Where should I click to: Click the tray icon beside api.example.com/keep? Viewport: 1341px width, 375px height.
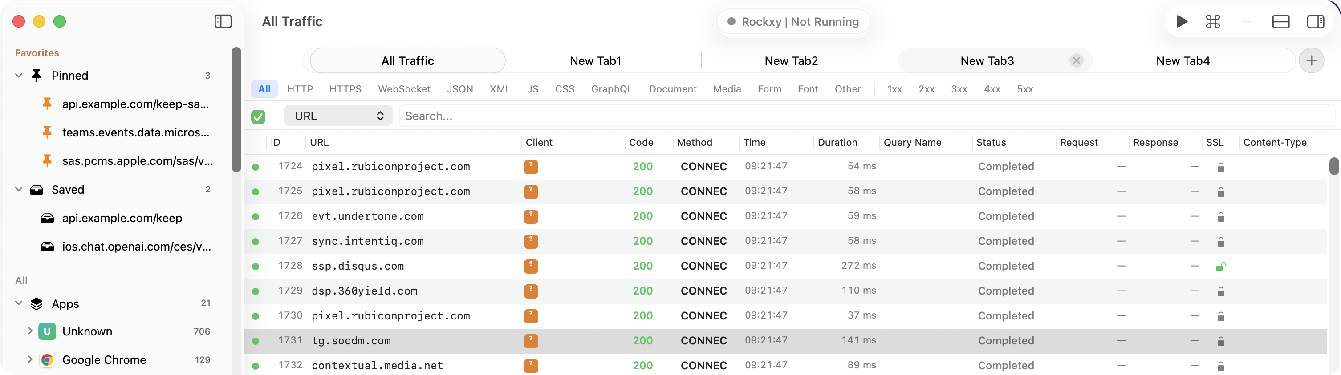coord(47,218)
